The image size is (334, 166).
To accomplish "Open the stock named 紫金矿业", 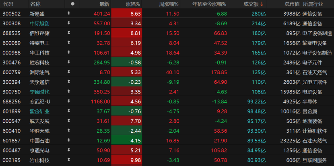I will point(39,111).
